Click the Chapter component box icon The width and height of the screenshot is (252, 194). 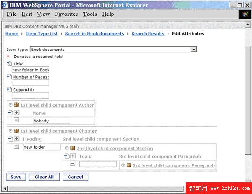16,131
